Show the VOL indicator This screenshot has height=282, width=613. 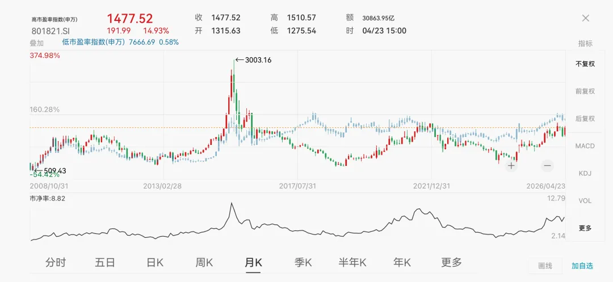tap(585, 201)
